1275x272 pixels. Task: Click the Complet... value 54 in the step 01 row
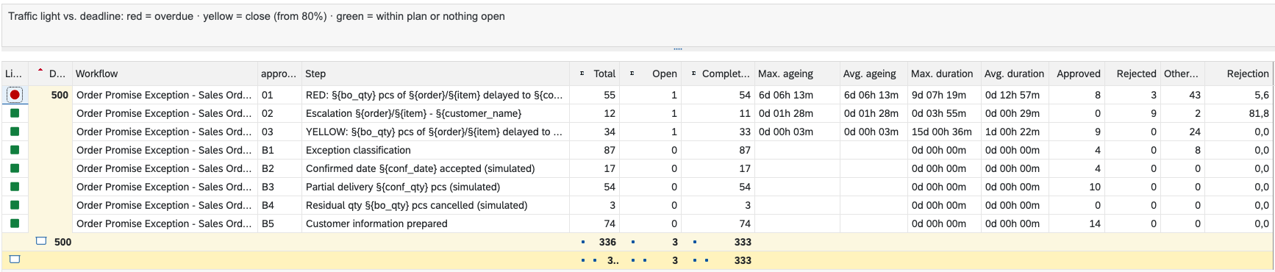(745, 95)
